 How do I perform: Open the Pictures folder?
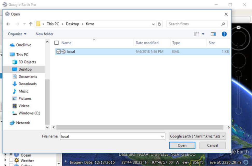click(22, 99)
